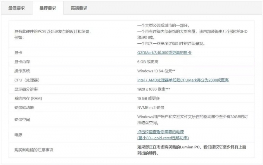Image resolution: width=263 pixels, height=165 pixels.
Task: Follow the 点击这里查看您需要的电源 link
Action: point(160,132)
